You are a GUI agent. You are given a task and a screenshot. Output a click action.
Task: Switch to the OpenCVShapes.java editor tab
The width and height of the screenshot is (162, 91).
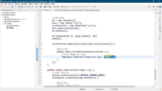45,10
